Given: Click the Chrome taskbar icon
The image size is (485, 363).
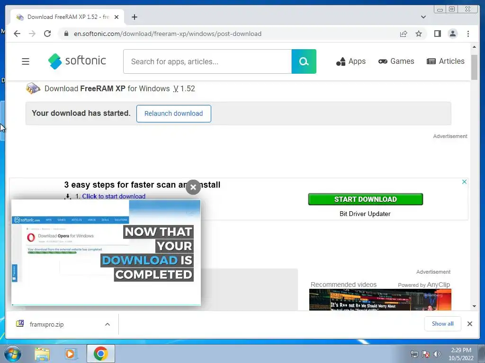Looking at the screenshot, I should point(100,354).
